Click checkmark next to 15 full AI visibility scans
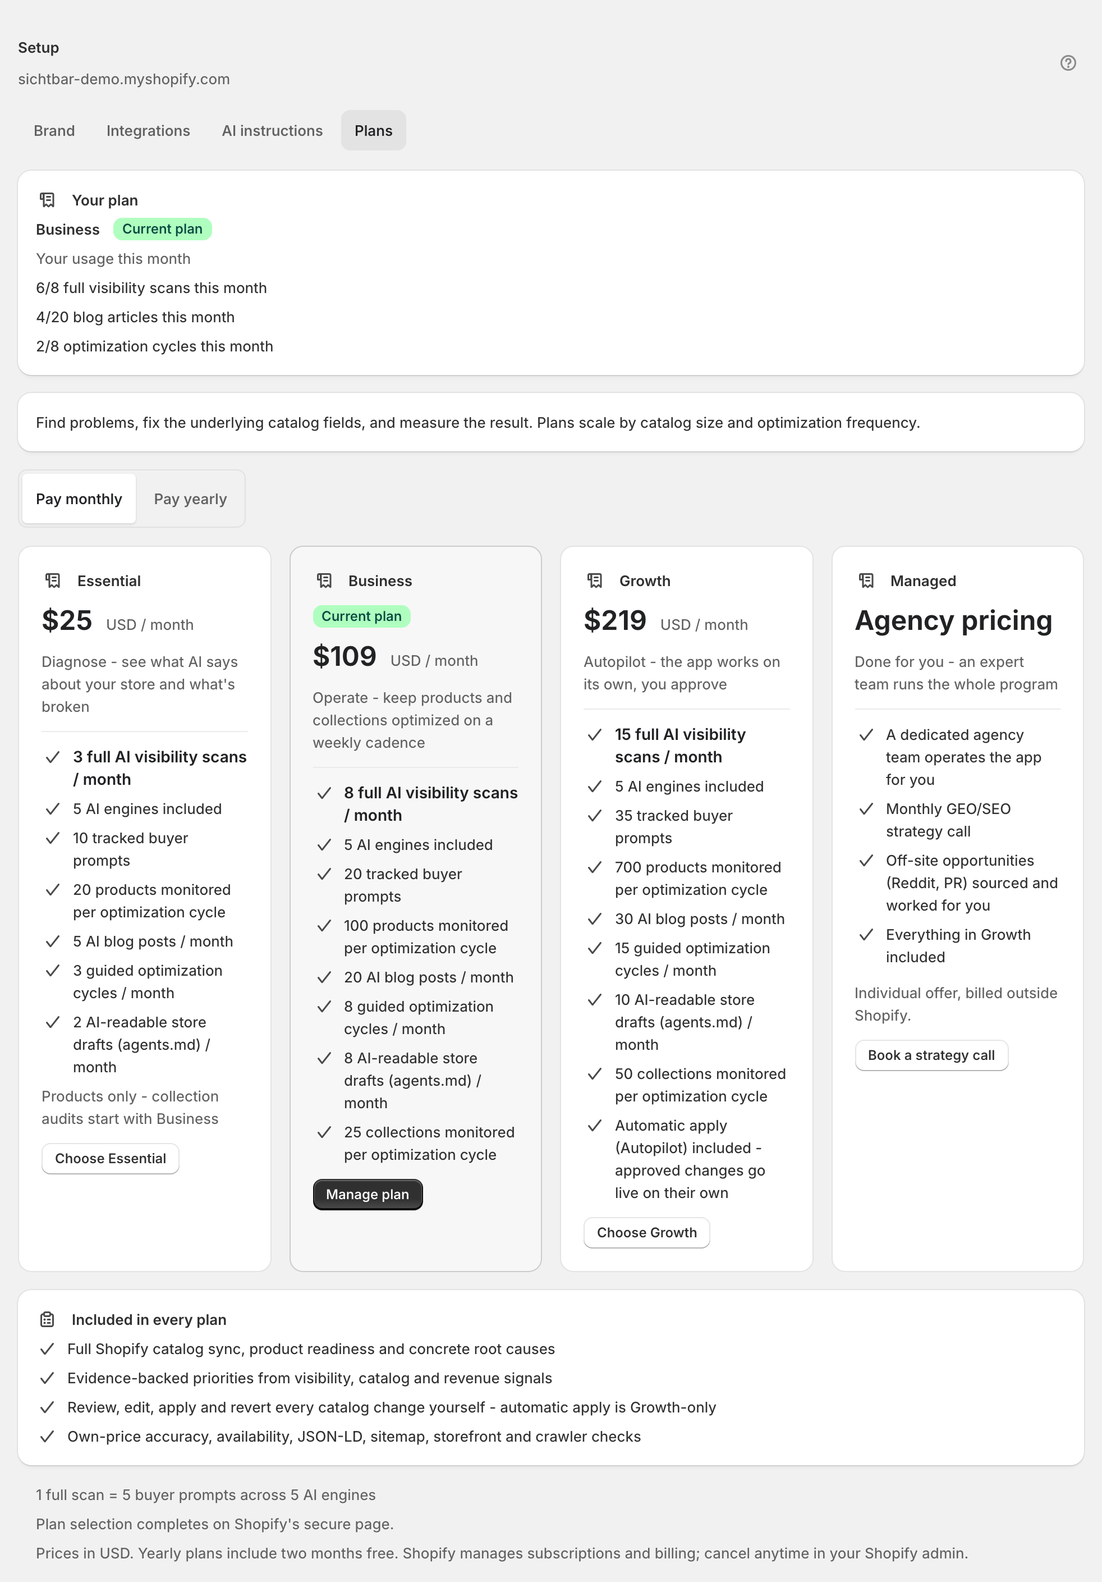 594,734
